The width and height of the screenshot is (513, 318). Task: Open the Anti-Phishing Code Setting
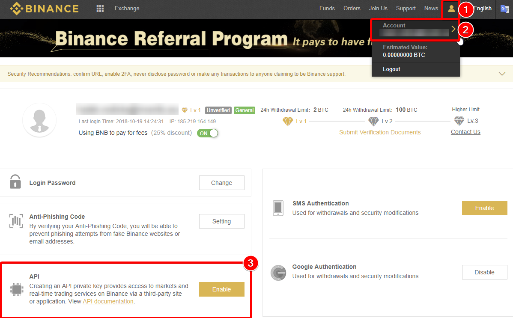point(222,222)
